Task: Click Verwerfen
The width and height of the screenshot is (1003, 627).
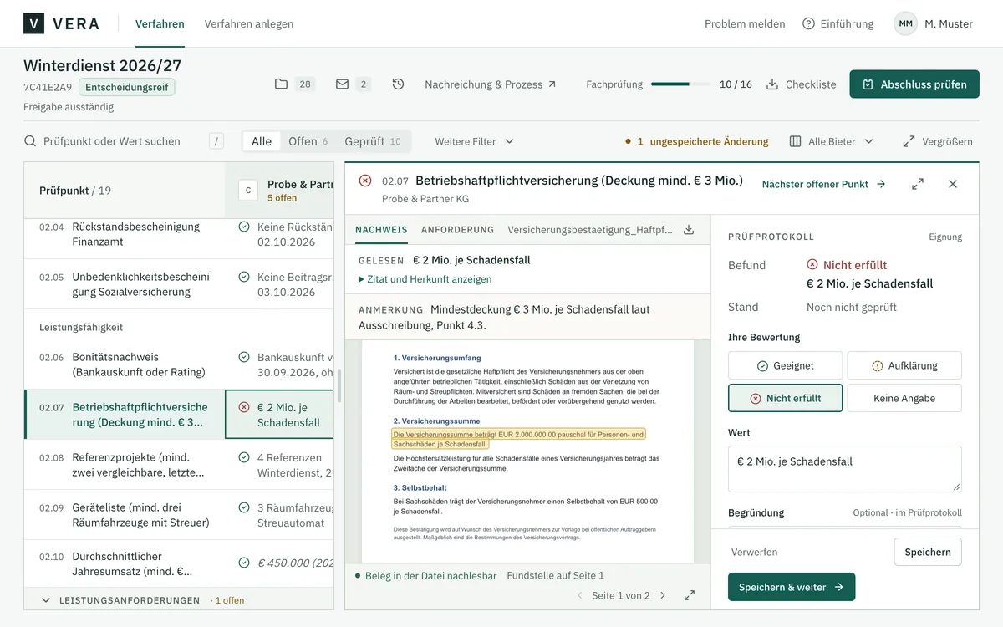Action: point(755,552)
